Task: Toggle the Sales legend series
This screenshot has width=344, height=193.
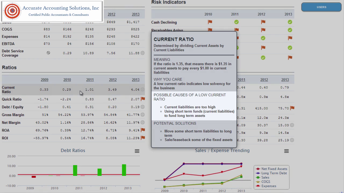Action: click(x=263, y=177)
